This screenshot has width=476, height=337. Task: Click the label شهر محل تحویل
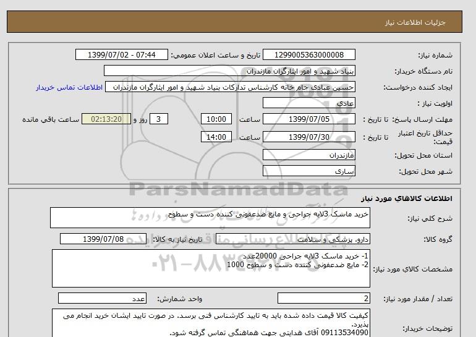[x=425, y=171]
